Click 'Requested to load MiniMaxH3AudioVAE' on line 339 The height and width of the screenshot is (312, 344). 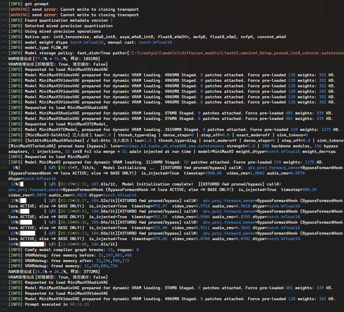[58, 283]
